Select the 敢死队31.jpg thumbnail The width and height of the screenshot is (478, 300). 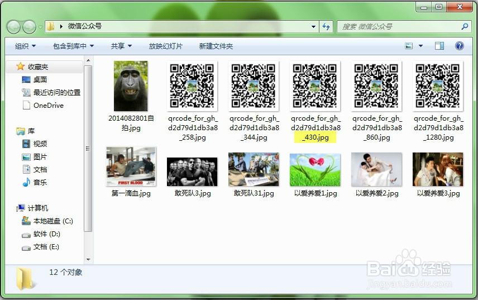(x=254, y=169)
